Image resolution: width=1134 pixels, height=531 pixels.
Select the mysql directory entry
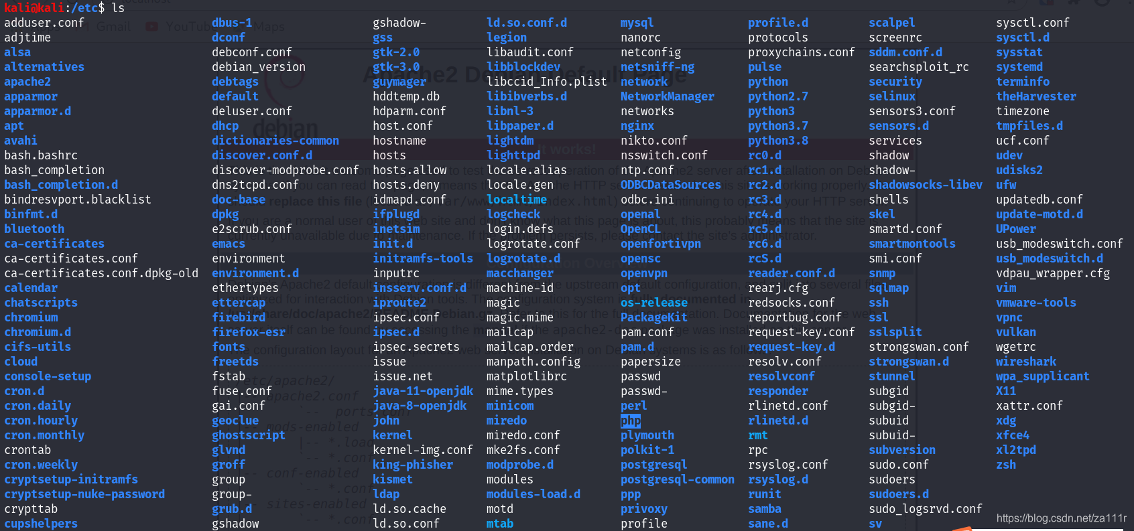click(x=637, y=23)
